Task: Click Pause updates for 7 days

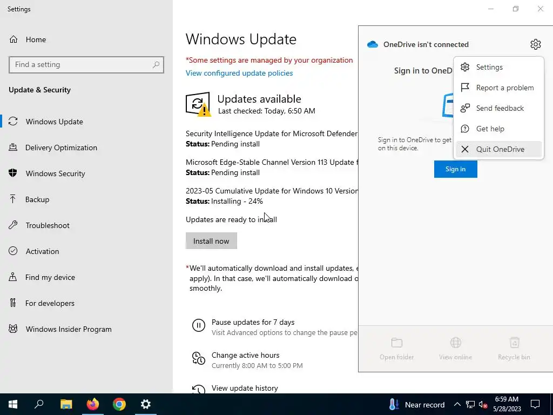Action: pos(253,322)
